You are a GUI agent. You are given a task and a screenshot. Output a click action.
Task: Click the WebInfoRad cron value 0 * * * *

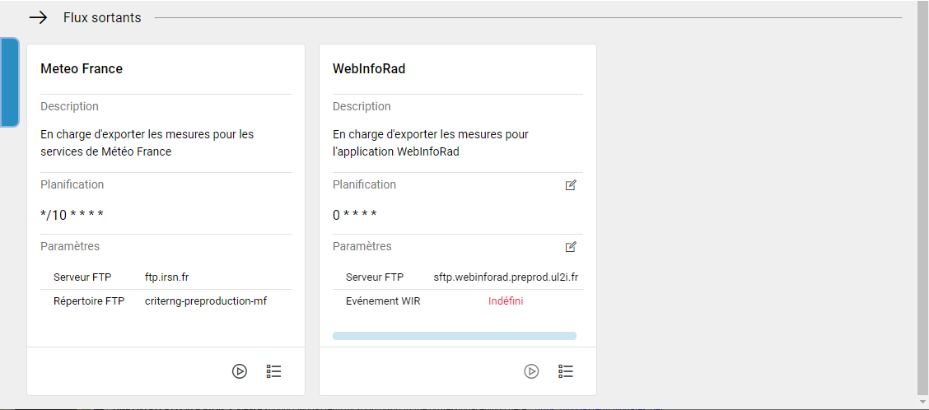click(355, 216)
